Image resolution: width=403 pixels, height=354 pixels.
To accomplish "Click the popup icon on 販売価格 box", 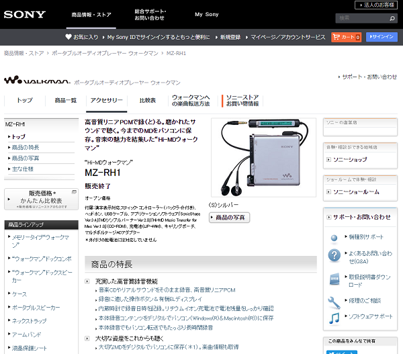I will (x=75, y=192).
